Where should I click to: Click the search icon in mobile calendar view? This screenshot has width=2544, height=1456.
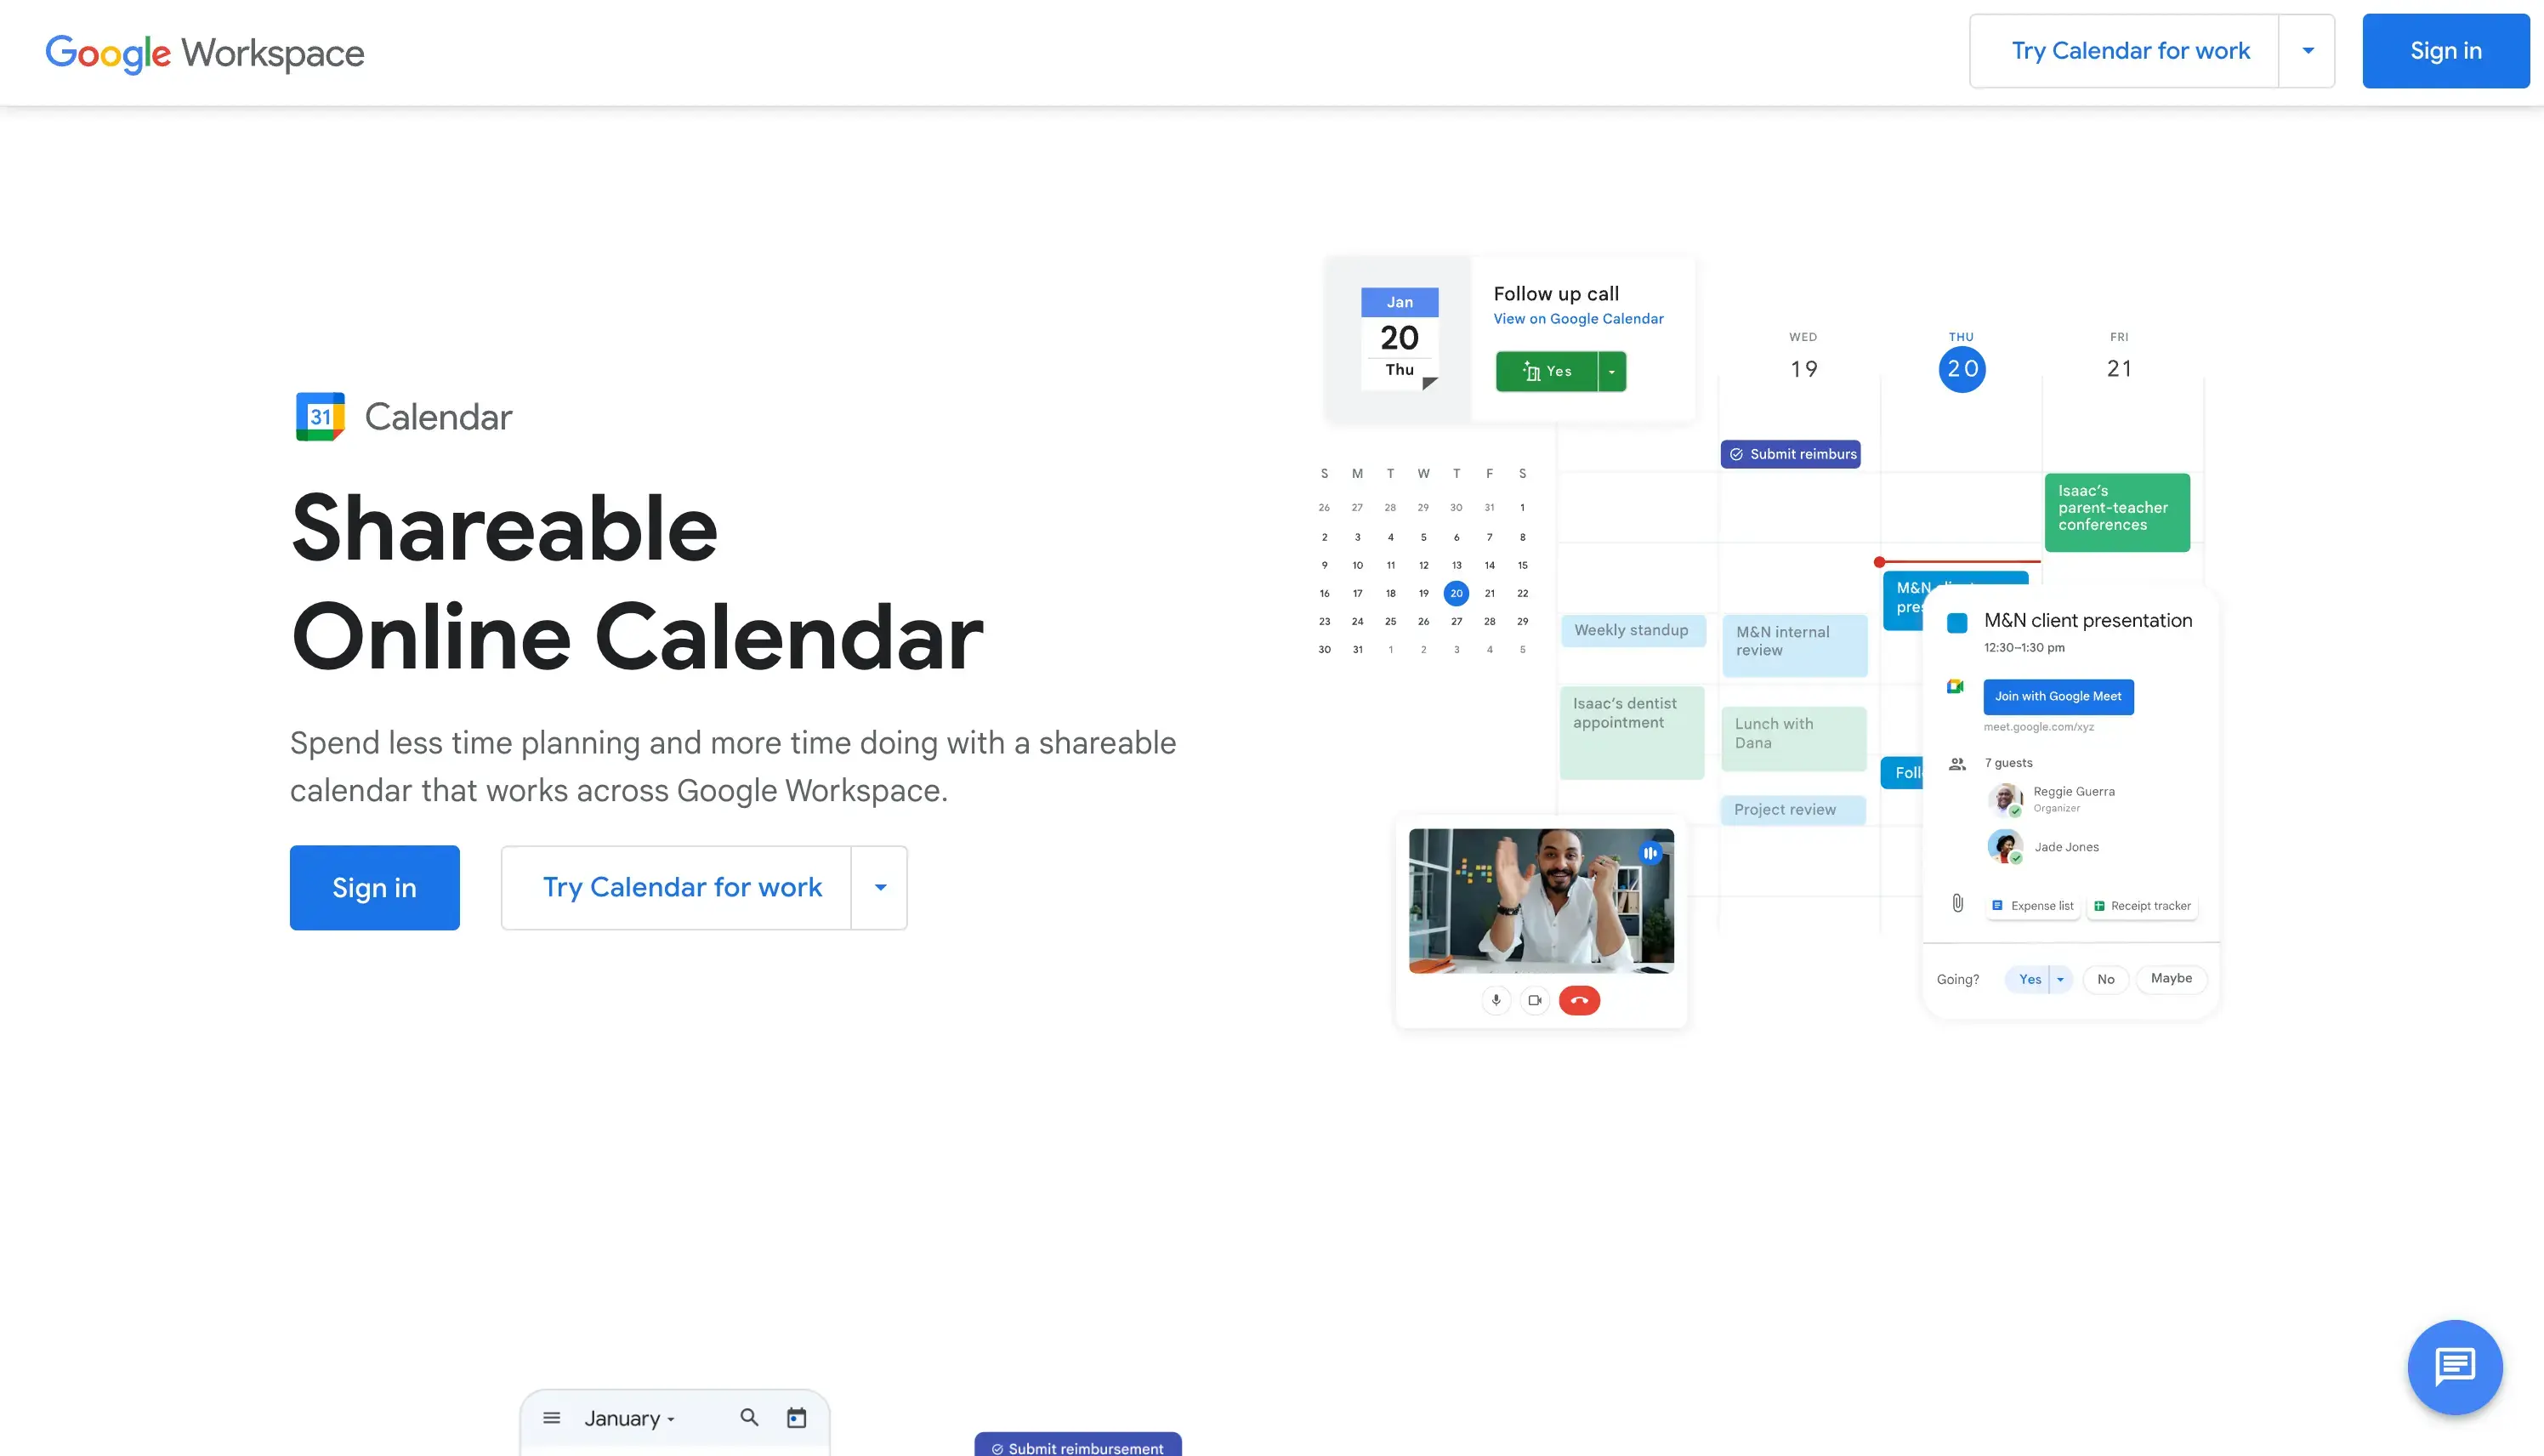click(748, 1418)
